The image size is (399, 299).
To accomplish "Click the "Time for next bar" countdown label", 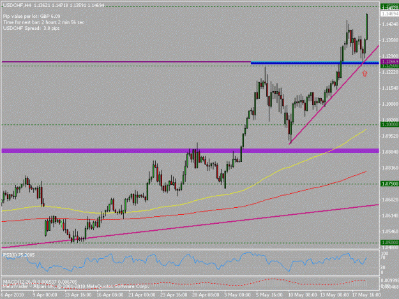I will coord(43,22).
